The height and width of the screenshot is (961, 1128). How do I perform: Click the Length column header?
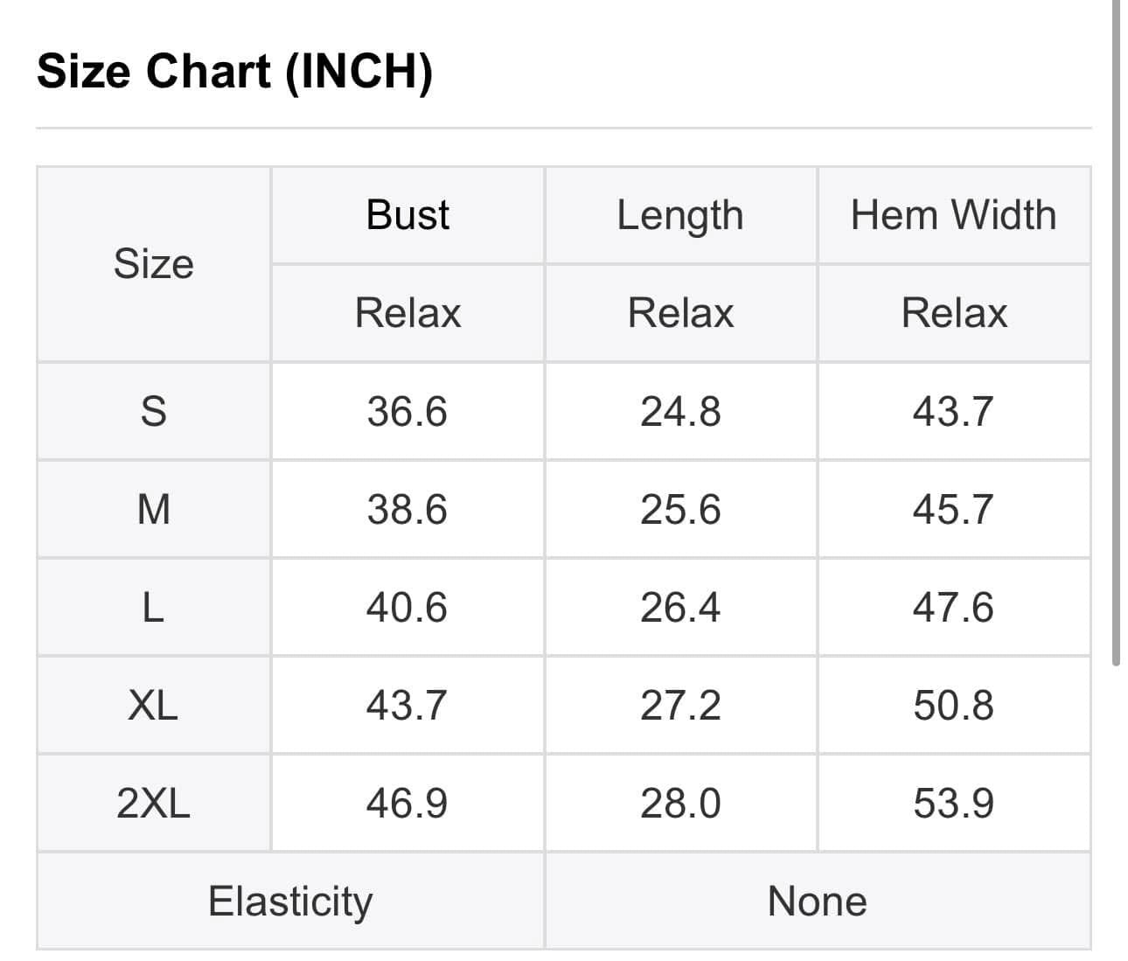[x=680, y=215]
